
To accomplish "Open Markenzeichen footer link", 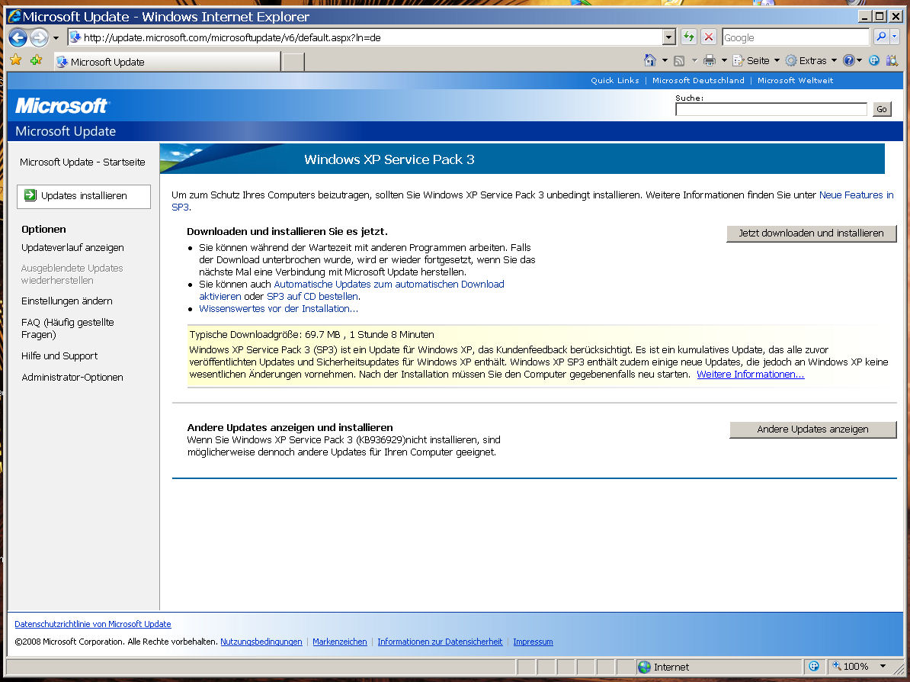I will (339, 642).
